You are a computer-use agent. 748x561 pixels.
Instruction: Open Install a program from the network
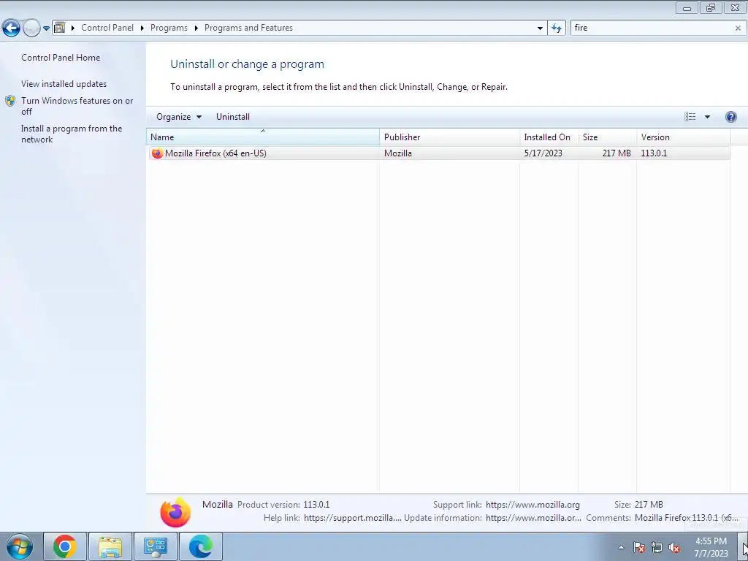tap(72, 134)
